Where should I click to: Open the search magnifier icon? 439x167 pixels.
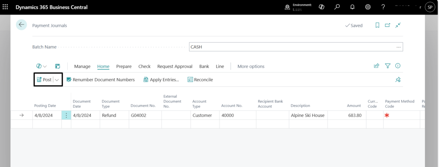click(x=337, y=7)
